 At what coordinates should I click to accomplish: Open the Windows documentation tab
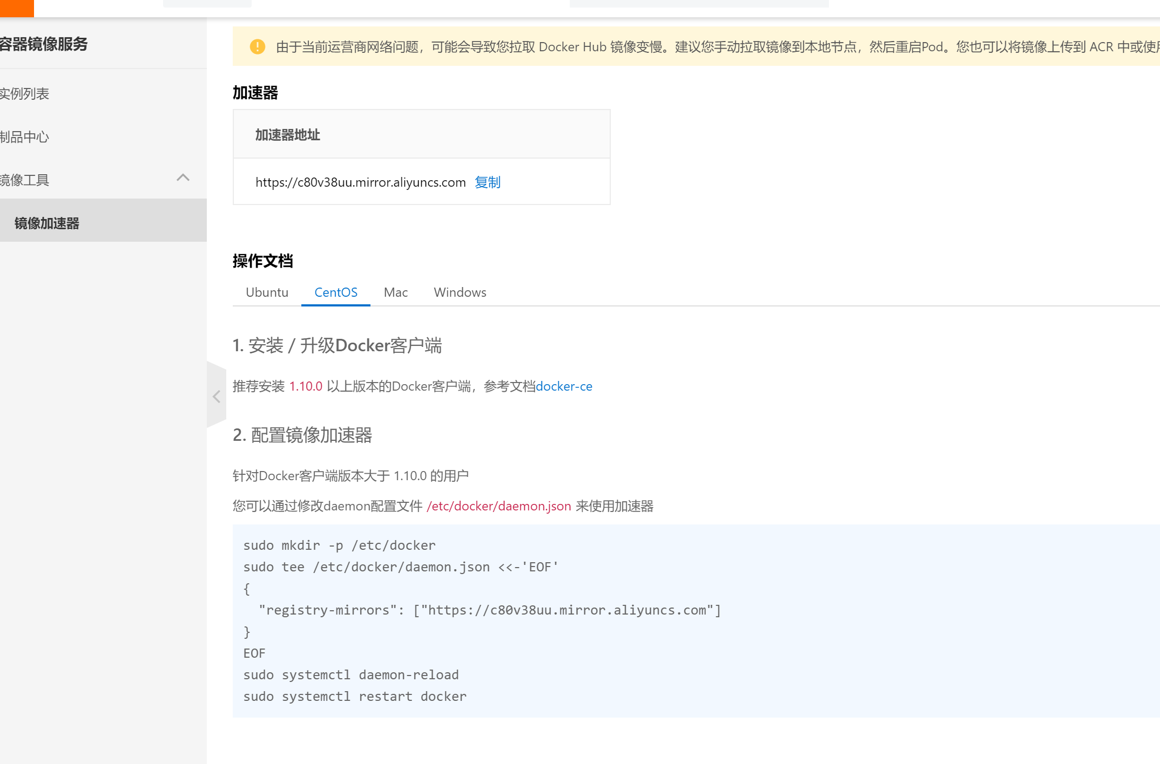tap(460, 292)
